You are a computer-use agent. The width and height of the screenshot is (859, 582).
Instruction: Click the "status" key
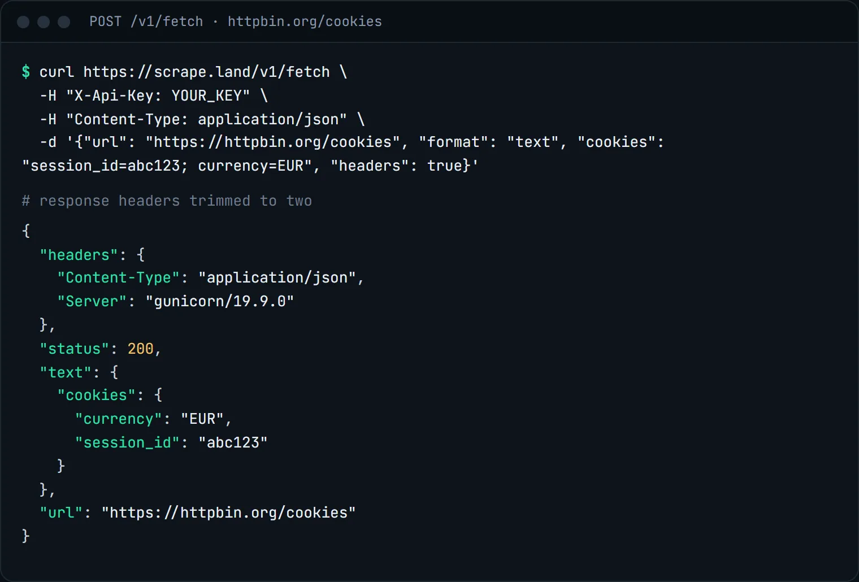click(74, 349)
